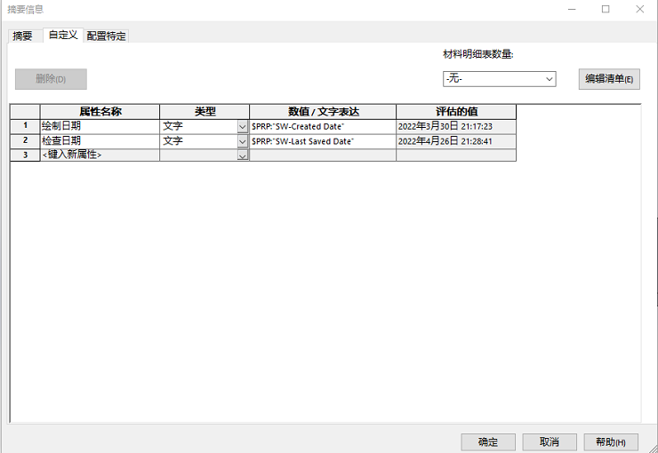Click the 取消 button

tap(550, 442)
